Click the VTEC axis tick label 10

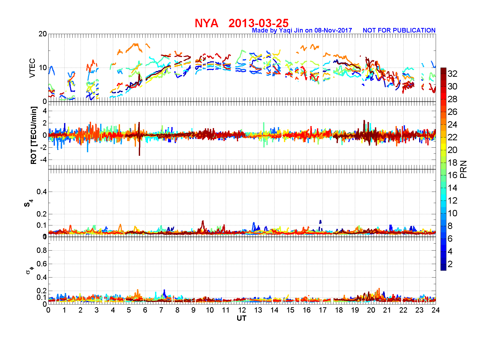point(43,68)
